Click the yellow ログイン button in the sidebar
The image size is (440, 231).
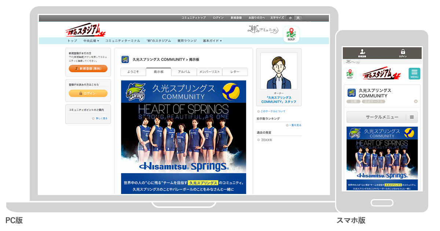click(x=88, y=93)
